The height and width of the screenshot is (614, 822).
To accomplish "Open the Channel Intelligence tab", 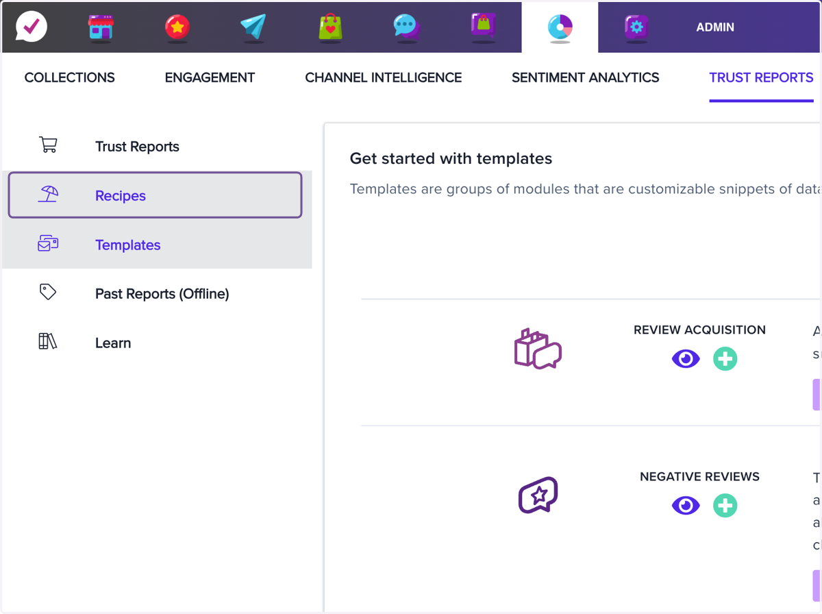I will pos(384,77).
